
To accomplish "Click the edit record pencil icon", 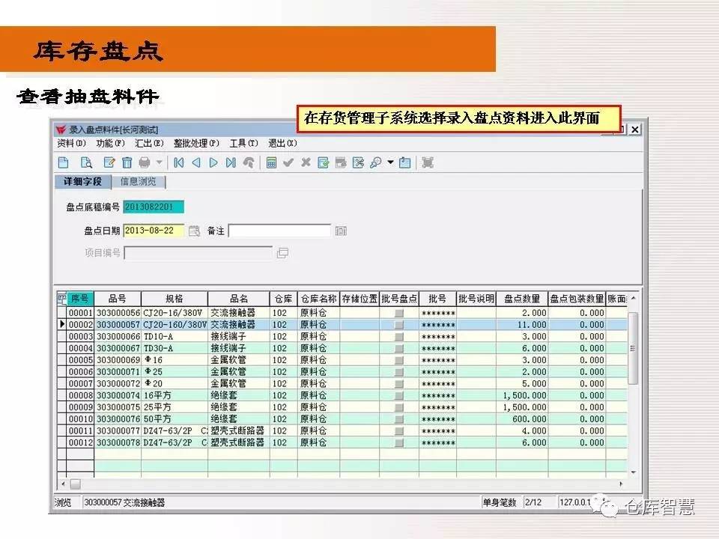I will click(109, 162).
